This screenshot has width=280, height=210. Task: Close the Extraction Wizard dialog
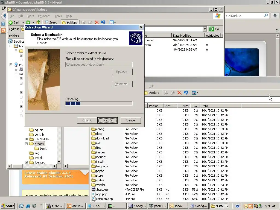pyautogui.click(x=141, y=27)
